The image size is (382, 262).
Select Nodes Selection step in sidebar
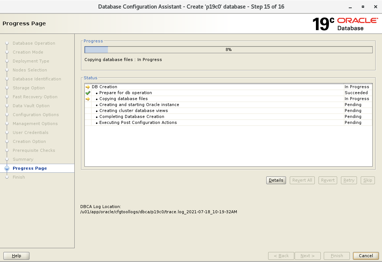click(x=30, y=70)
